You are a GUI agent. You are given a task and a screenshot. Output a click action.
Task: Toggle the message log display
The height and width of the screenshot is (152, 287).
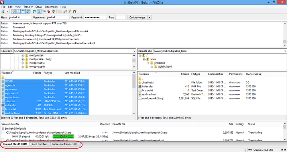coord(14,11)
